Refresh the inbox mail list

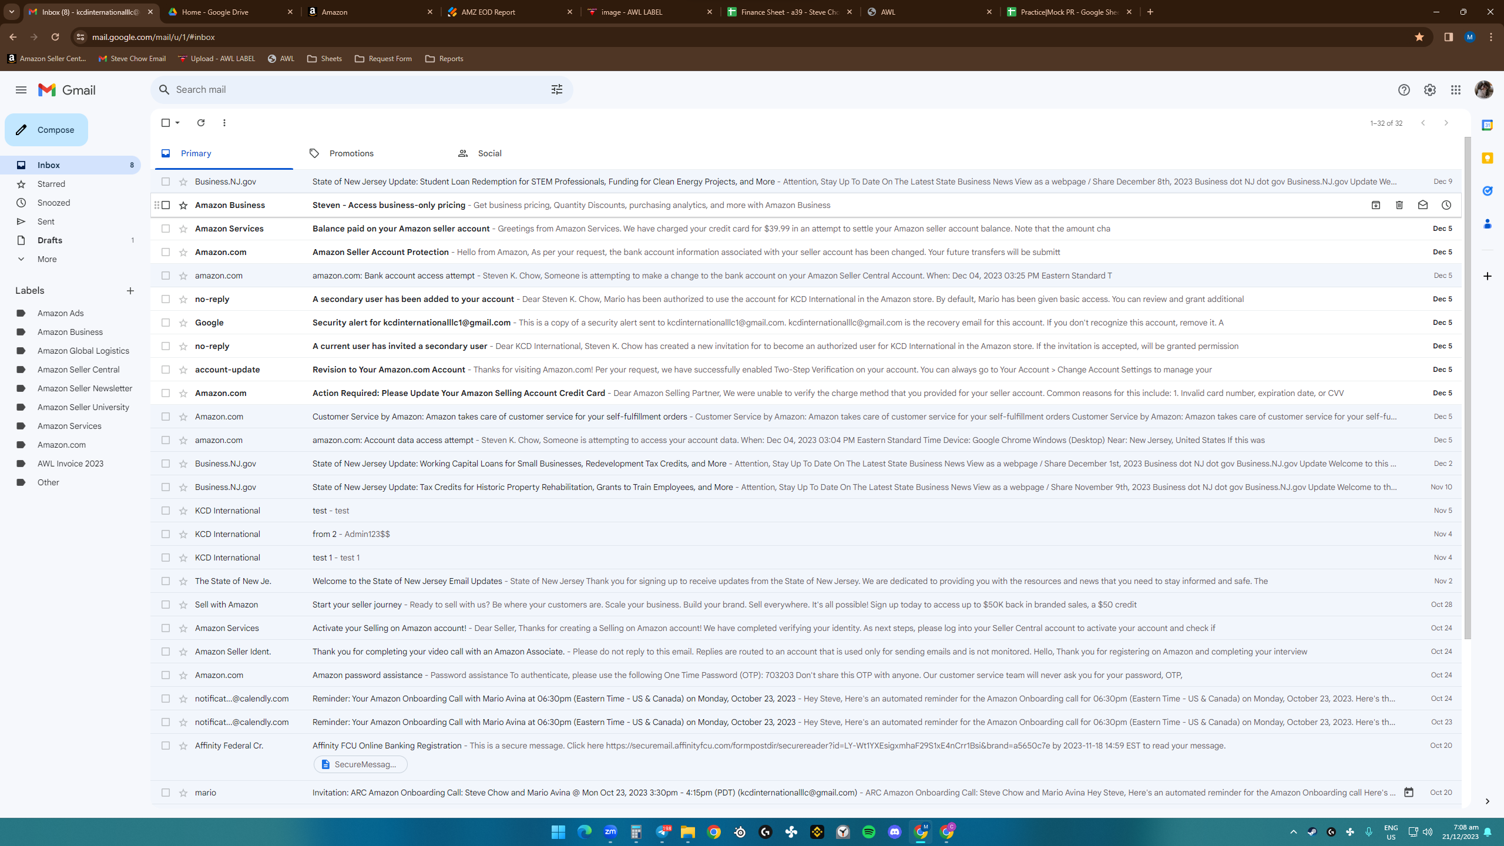point(201,123)
